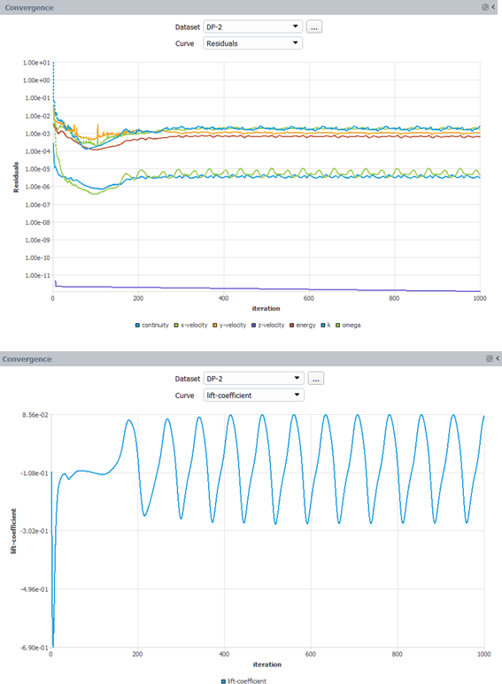The height and width of the screenshot is (684, 502).
Task: Open the Curve dropdown showing Residuals
Action: click(252, 43)
